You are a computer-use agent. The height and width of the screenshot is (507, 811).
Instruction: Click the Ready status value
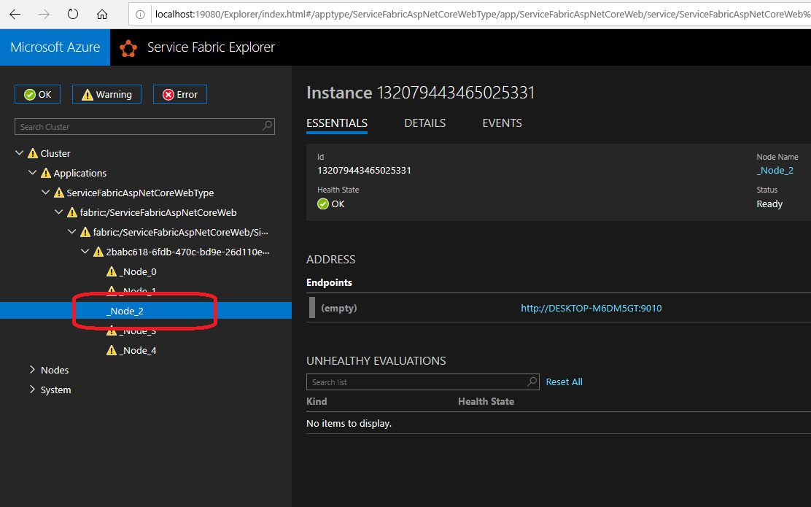click(769, 204)
